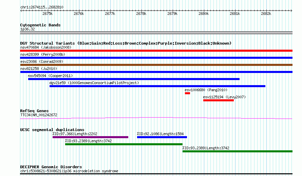Screen dimensions: 302x176
Task: Select the esv1125194 Levy2007 red loss bar
Action: click(x=219, y=100)
